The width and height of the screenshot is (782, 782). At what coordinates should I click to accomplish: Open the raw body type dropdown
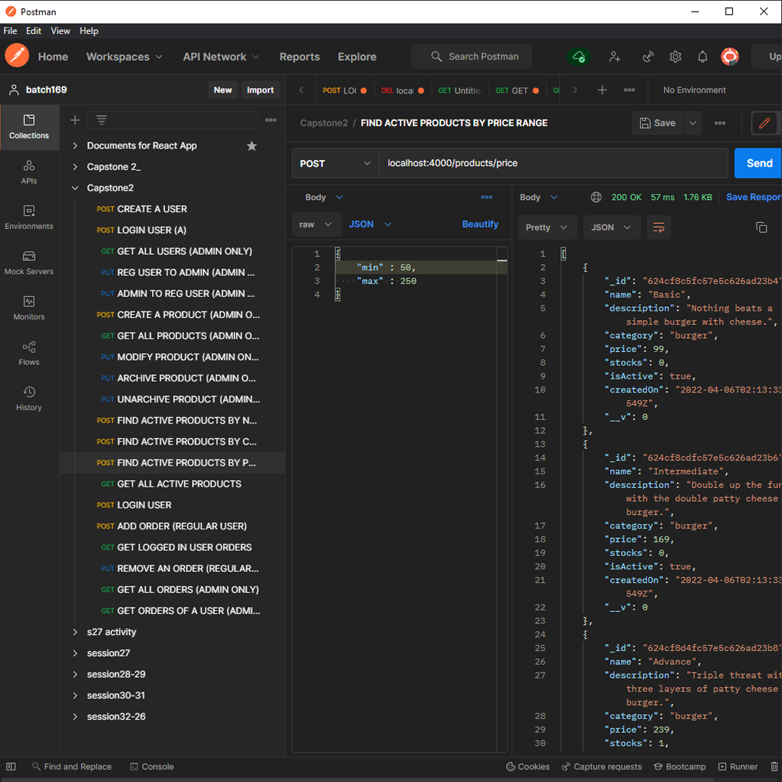(x=316, y=224)
